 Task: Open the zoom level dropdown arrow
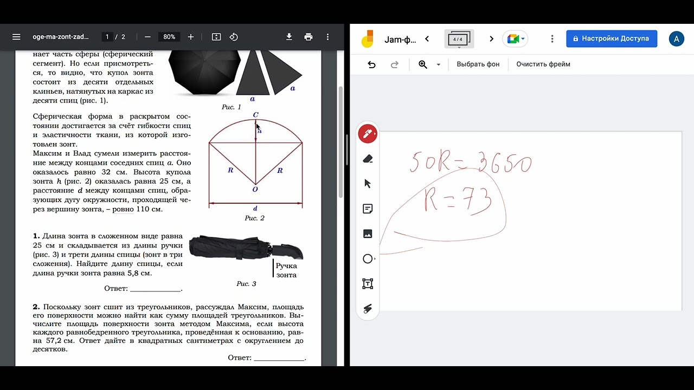[438, 64]
